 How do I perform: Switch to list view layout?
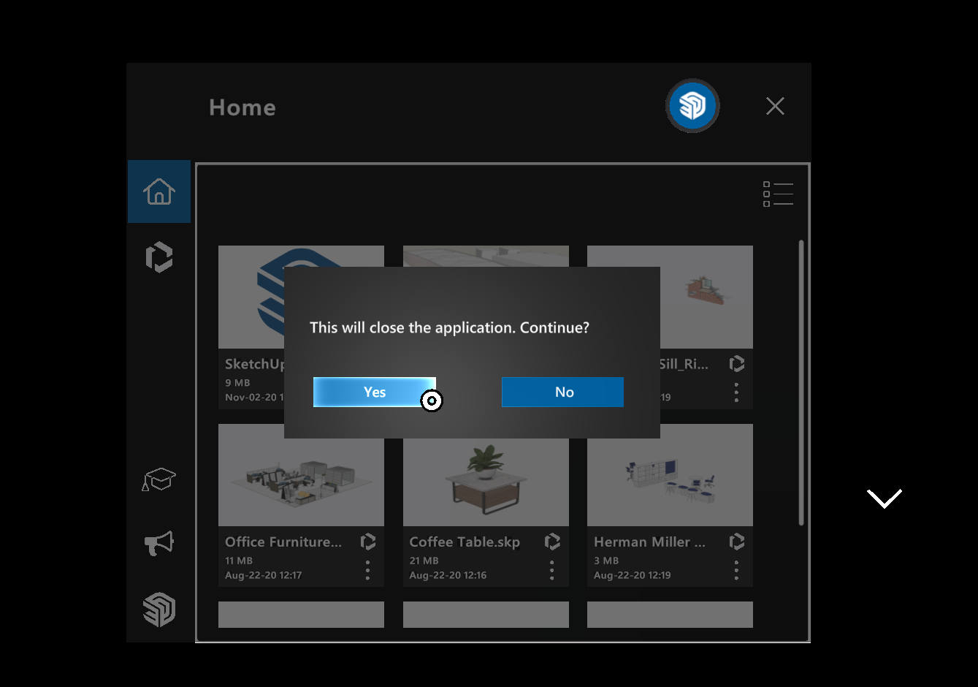point(778,194)
